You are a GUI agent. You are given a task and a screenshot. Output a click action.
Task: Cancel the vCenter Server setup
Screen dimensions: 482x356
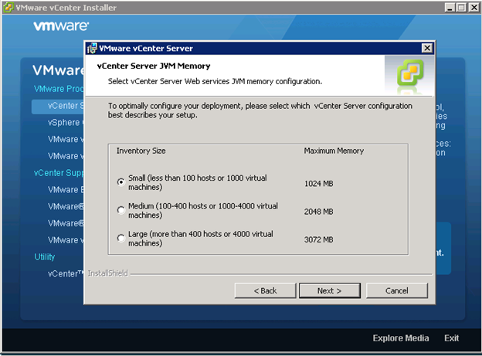396,290
